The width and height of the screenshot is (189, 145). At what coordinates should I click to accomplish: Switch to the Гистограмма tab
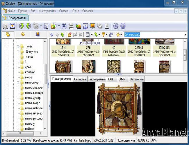97,79
